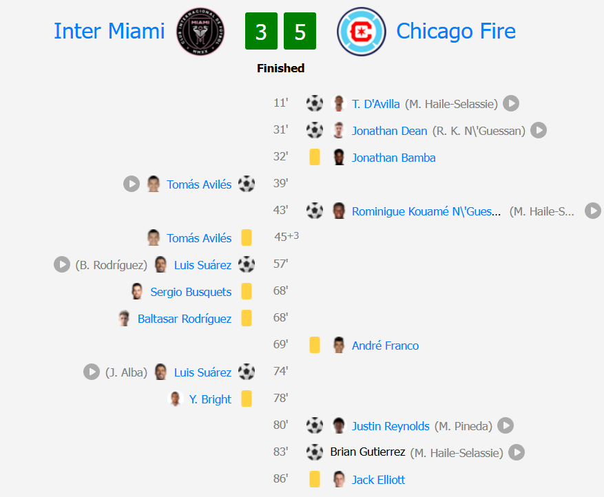Play Jonathan Dean's 31' goal video

[x=539, y=131]
